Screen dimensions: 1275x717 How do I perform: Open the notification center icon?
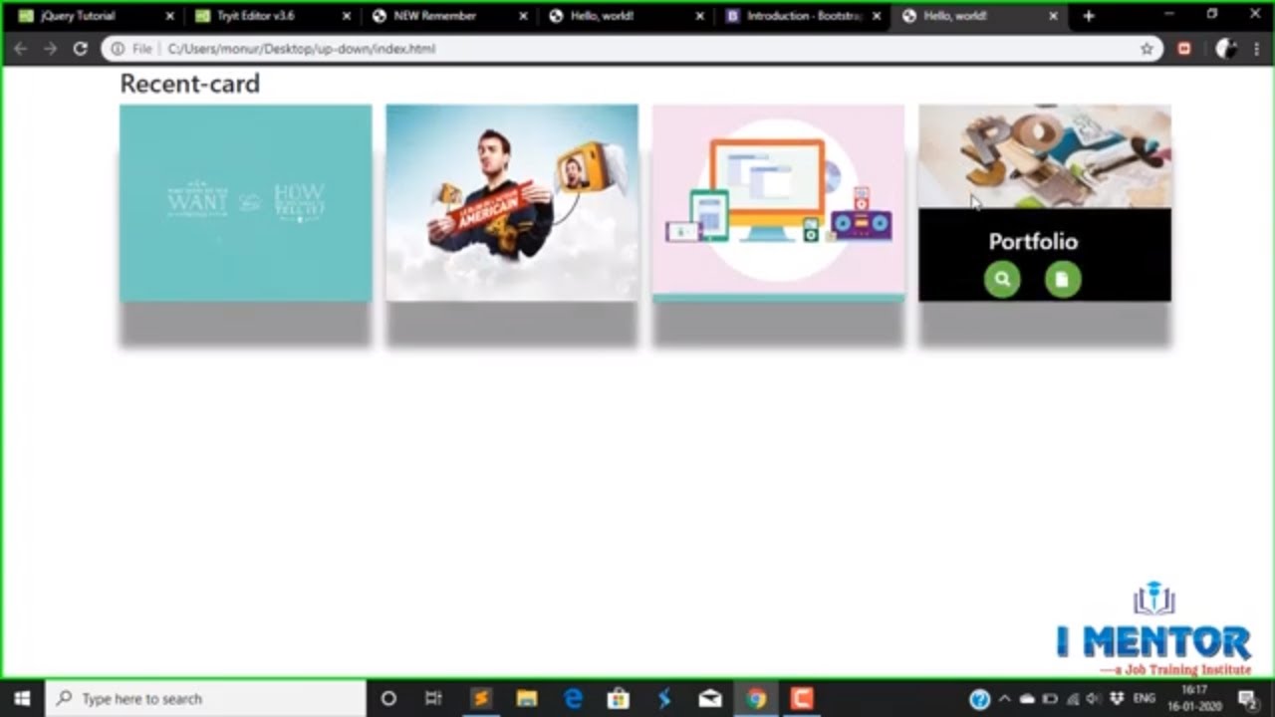point(1246,699)
